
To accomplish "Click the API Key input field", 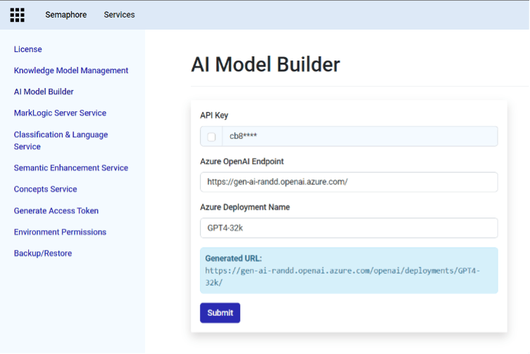I will coord(359,137).
